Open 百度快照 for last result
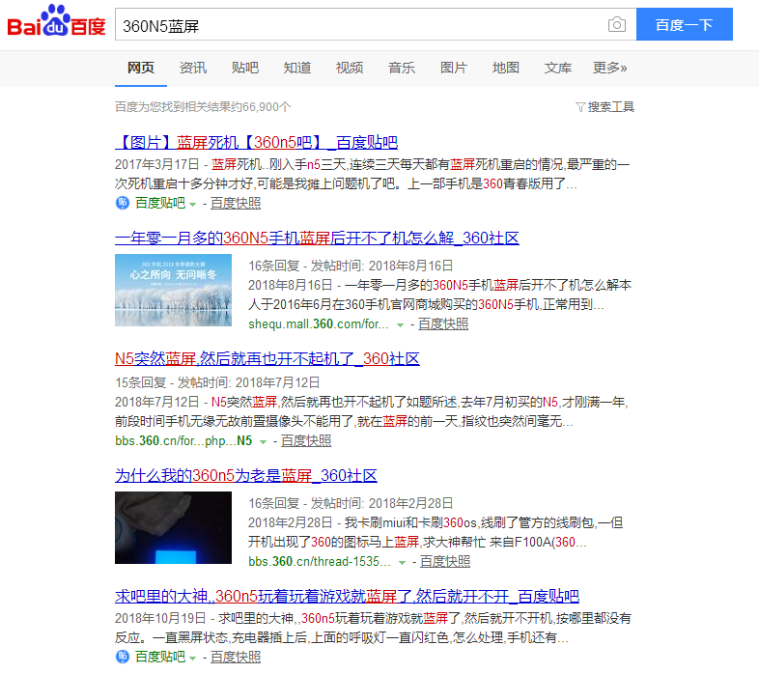759x674 pixels. [236, 657]
